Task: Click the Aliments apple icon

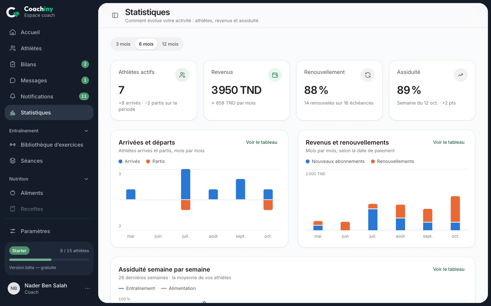Action: [13, 193]
